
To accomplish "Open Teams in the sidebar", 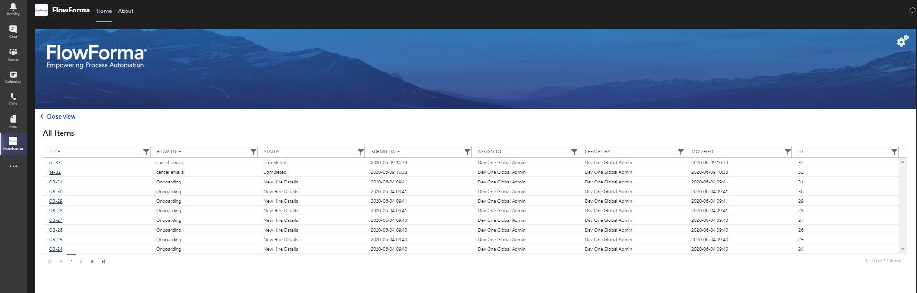I will 13,54.
